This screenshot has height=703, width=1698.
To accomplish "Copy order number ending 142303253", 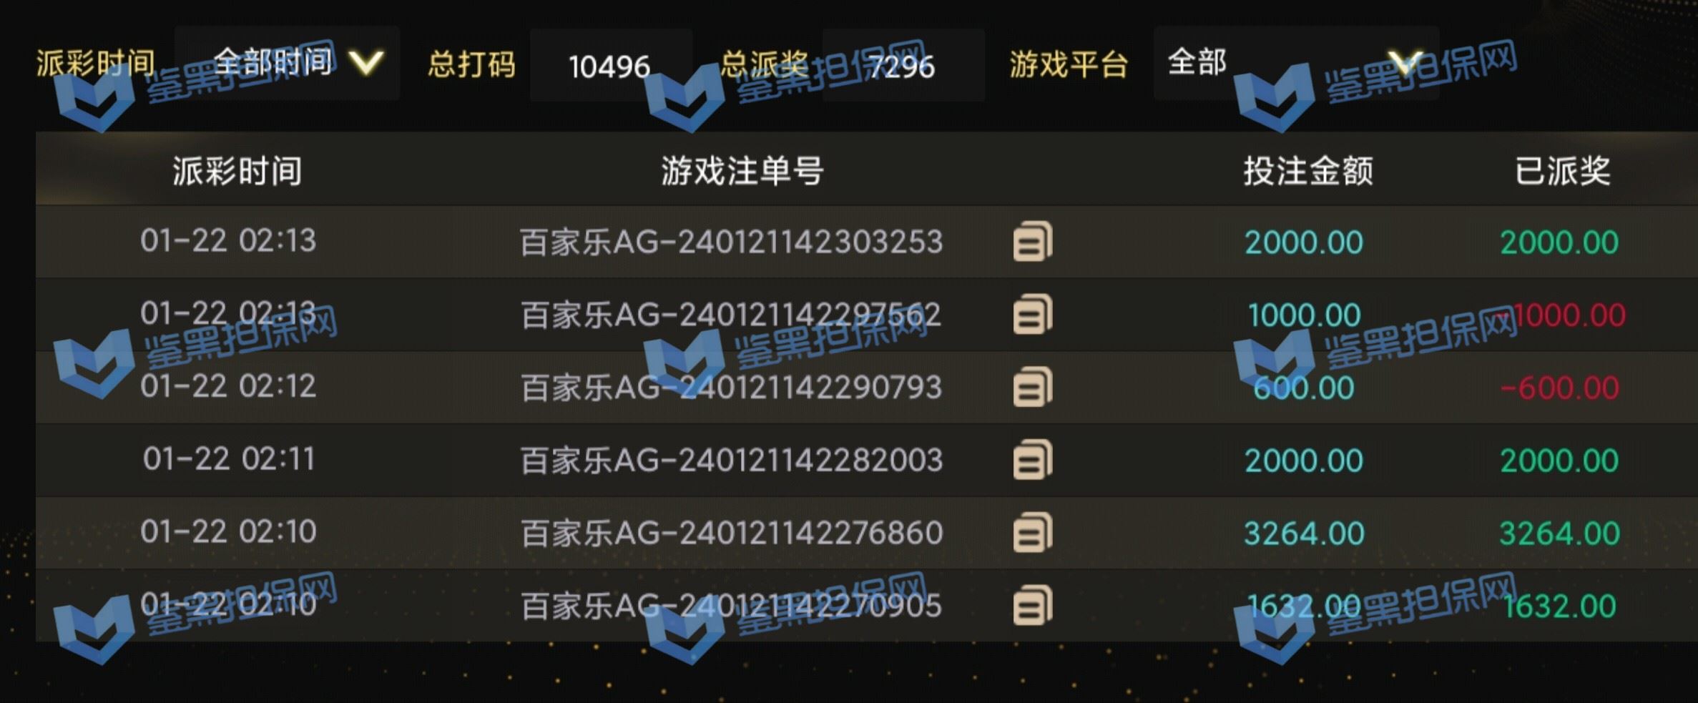I will tap(1033, 241).
